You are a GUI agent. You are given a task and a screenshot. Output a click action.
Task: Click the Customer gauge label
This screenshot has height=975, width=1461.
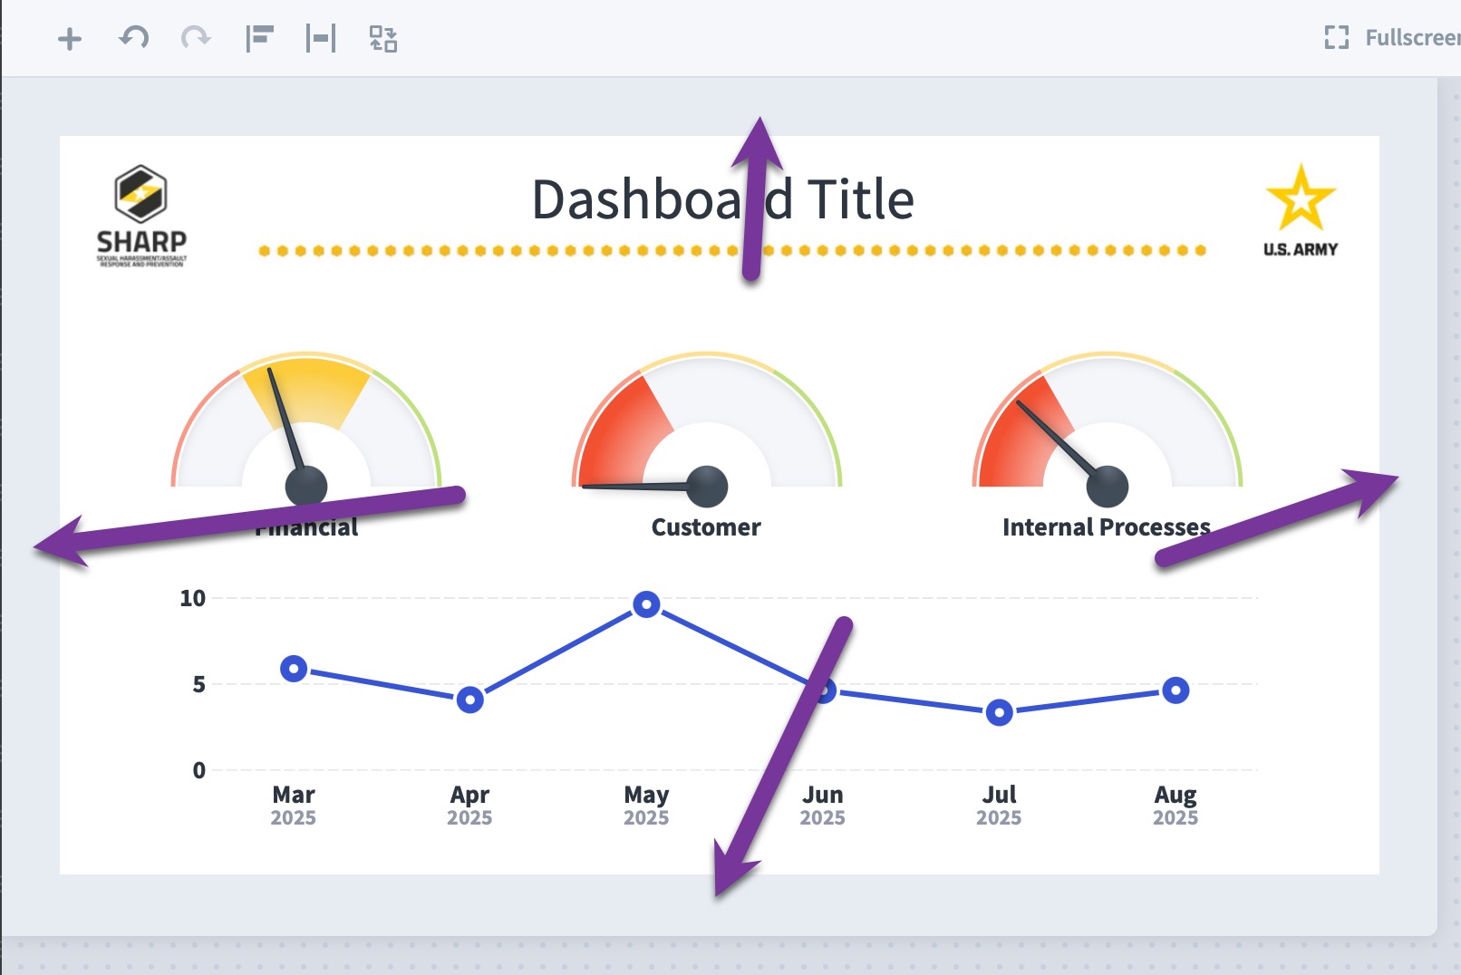point(706,527)
